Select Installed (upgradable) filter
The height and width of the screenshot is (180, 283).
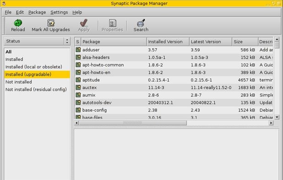point(37,74)
